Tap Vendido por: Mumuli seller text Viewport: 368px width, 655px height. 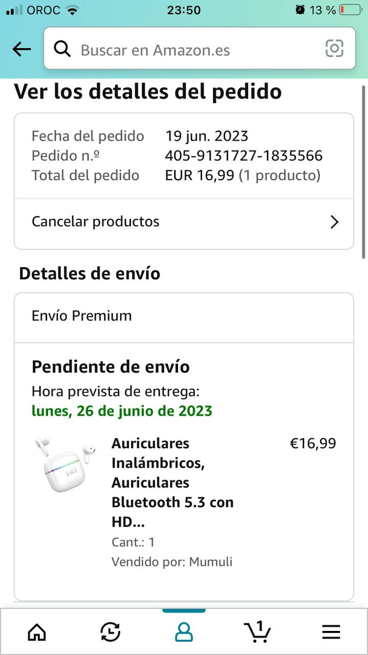tap(172, 562)
